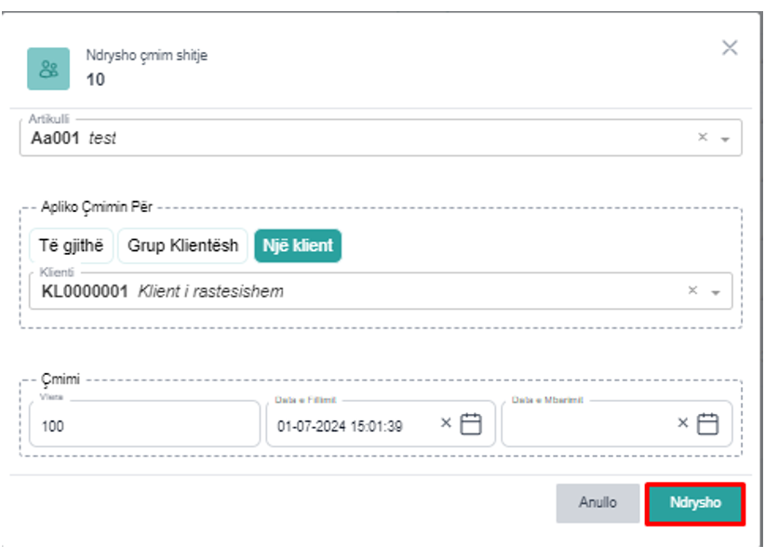Click the Data e Fillimit date field
765x559 pixels.
pyautogui.click(x=354, y=425)
